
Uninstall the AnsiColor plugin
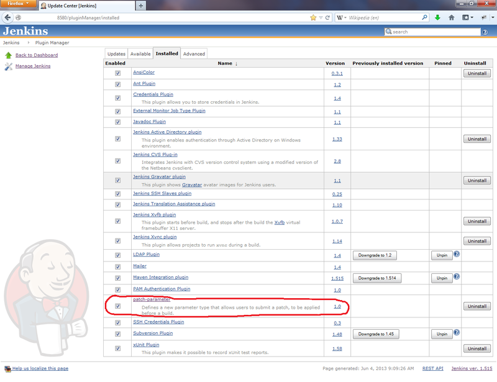click(476, 73)
